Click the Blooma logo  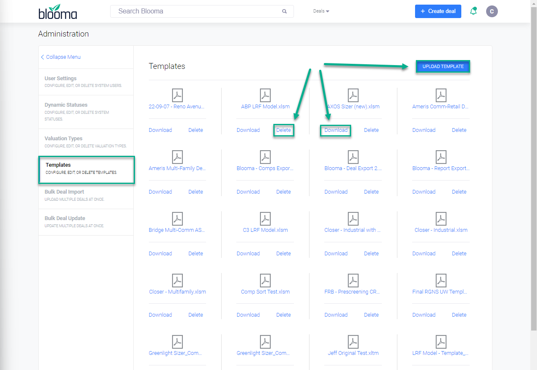[58, 11]
